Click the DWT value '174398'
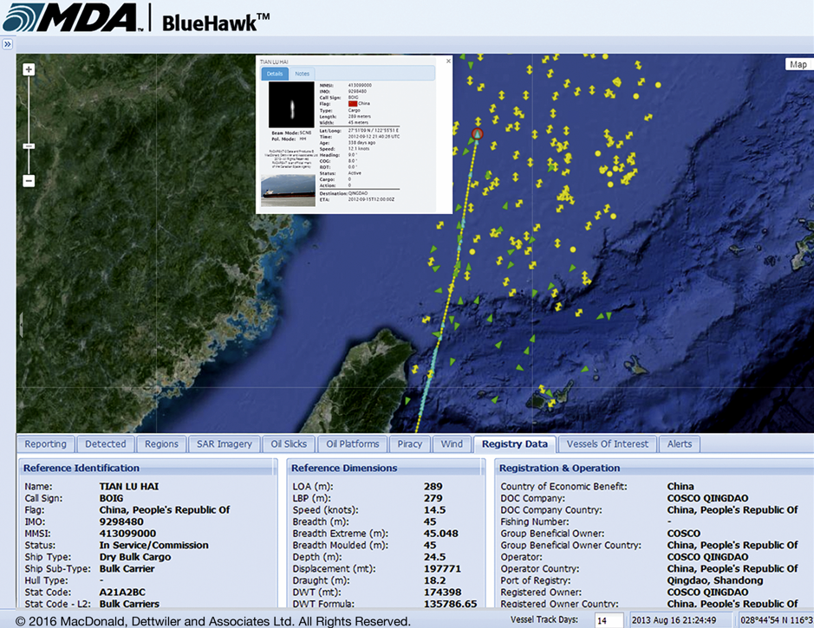The image size is (814, 628). [442, 592]
